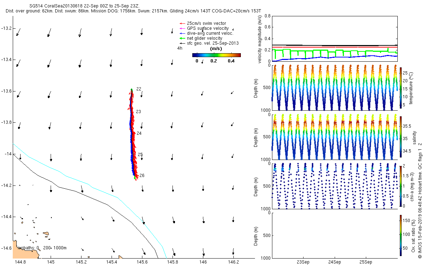Click latitude tick label '-14.2'
This screenshot has width=425, height=266.
click(6, 185)
